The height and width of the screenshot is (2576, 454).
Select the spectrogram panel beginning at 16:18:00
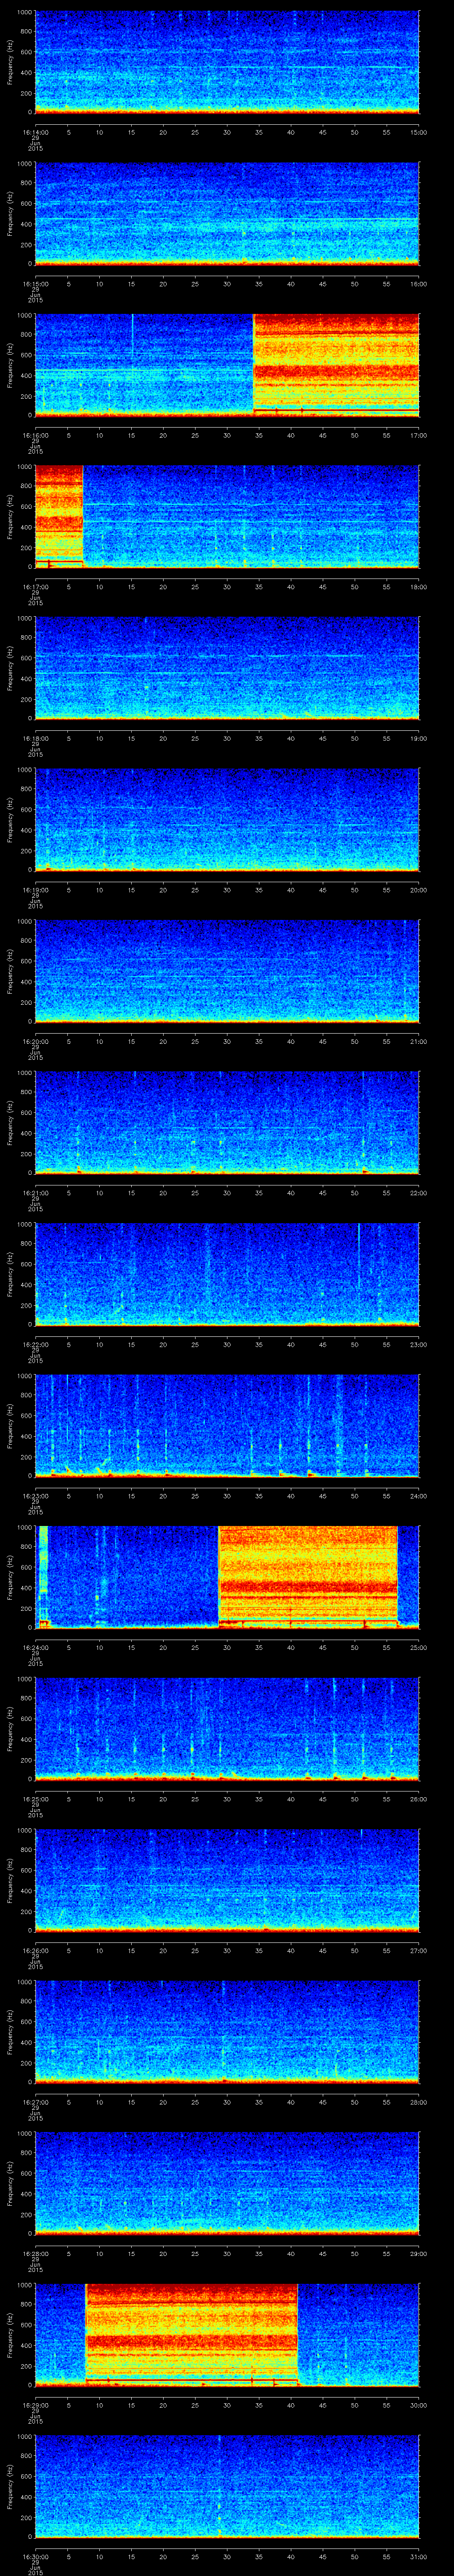(227, 668)
